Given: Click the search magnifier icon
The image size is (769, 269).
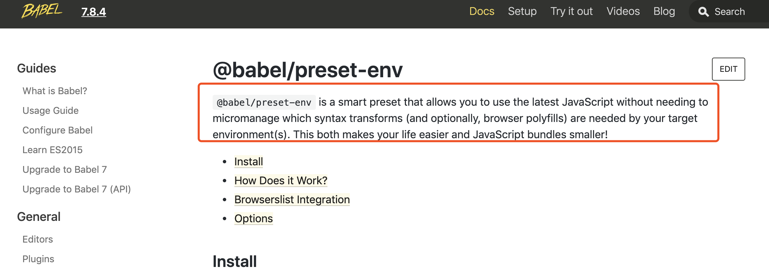Looking at the screenshot, I should tap(703, 12).
